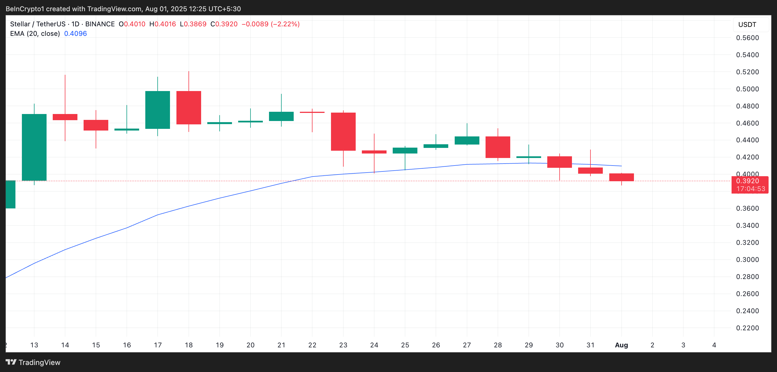Click the green candle on July 17
Screen dimensions: 777x372
pyautogui.click(x=157, y=110)
